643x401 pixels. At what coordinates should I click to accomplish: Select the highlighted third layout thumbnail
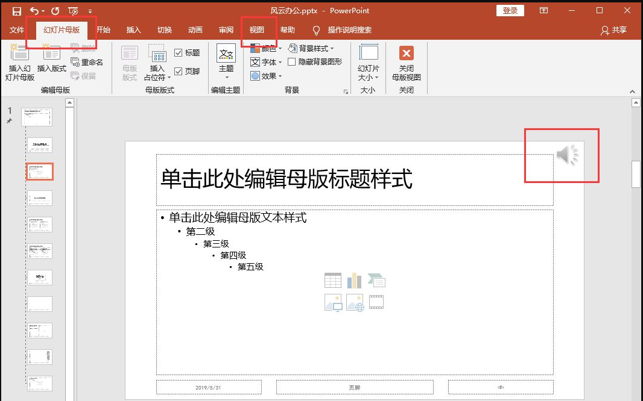[x=40, y=172]
